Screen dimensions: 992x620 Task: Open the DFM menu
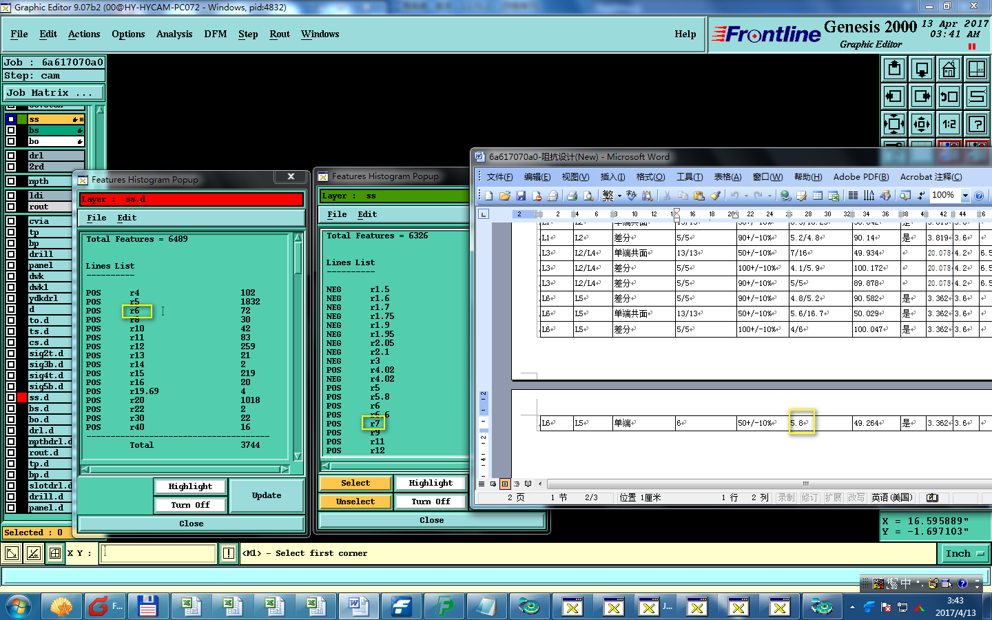[216, 34]
